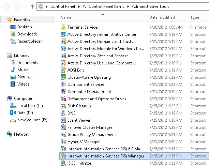Open Downloads in Favorites

(x=27, y=34)
